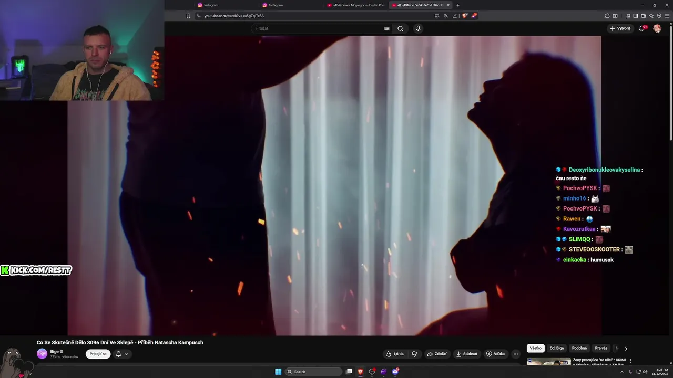Open the browser sidebar panel toggle
Image resolution: width=673 pixels, height=378 pixels.
(635, 16)
